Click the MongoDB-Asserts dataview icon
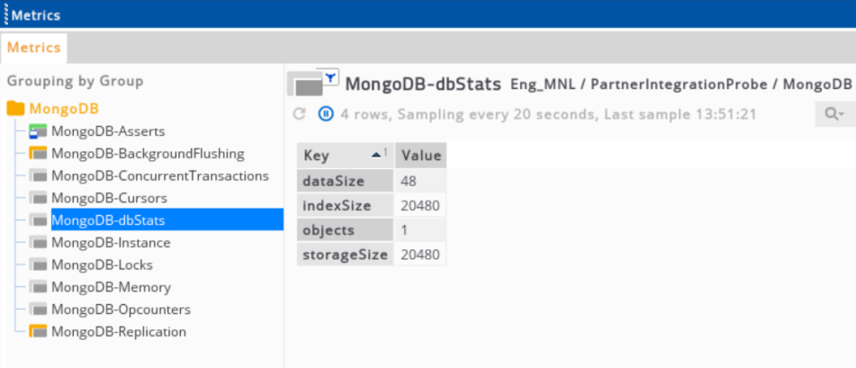 (38, 131)
